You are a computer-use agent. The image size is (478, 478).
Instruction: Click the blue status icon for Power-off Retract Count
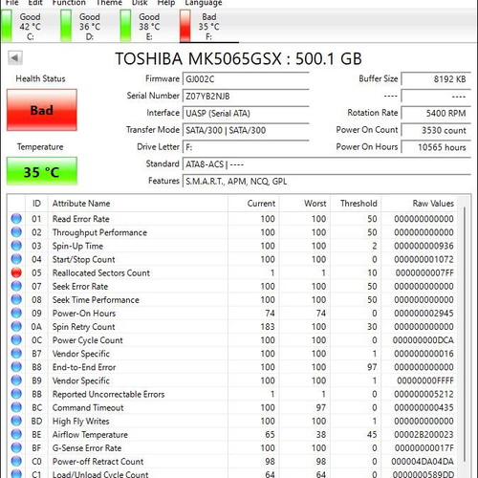16,461
